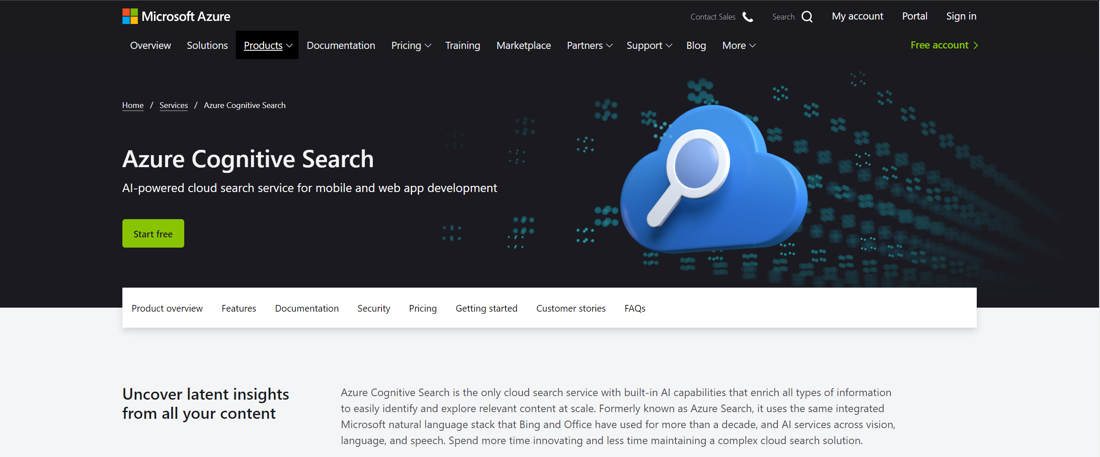The width and height of the screenshot is (1100, 457).
Task: Open the Portal link
Action: tap(914, 16)
